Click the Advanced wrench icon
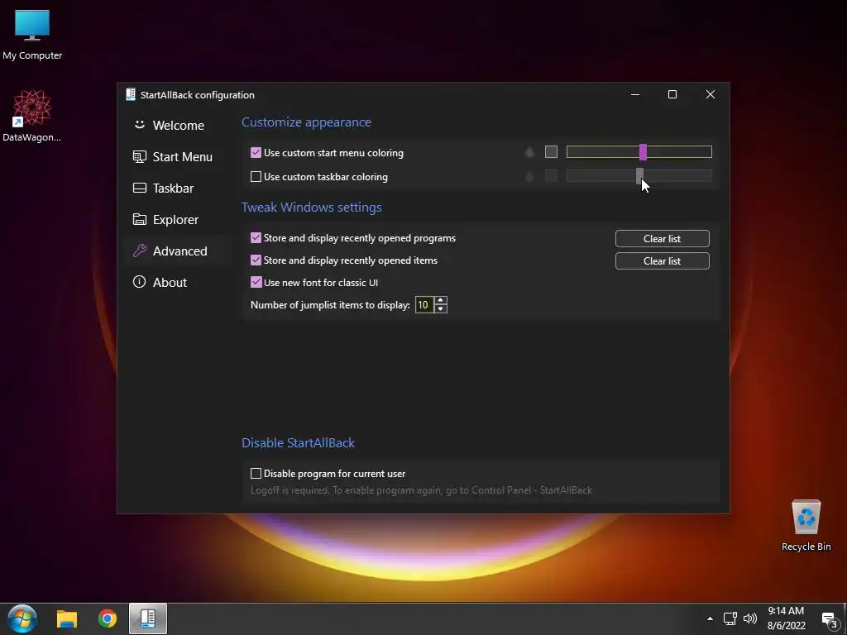The image size is (847, 635). point(139,251)
